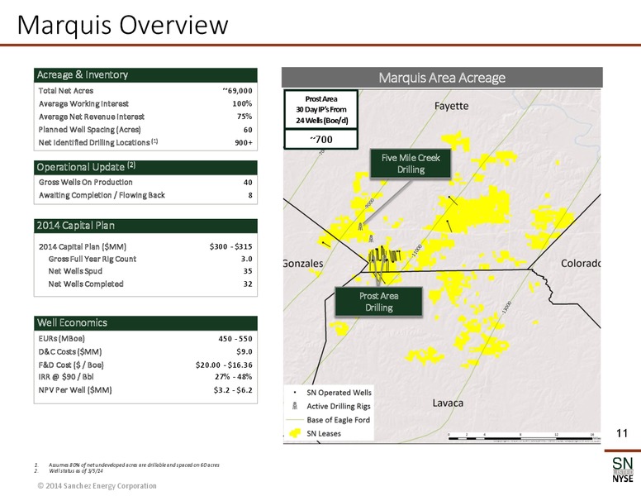Click the 450 - 550 EUR value

click(x=235, y=339)
